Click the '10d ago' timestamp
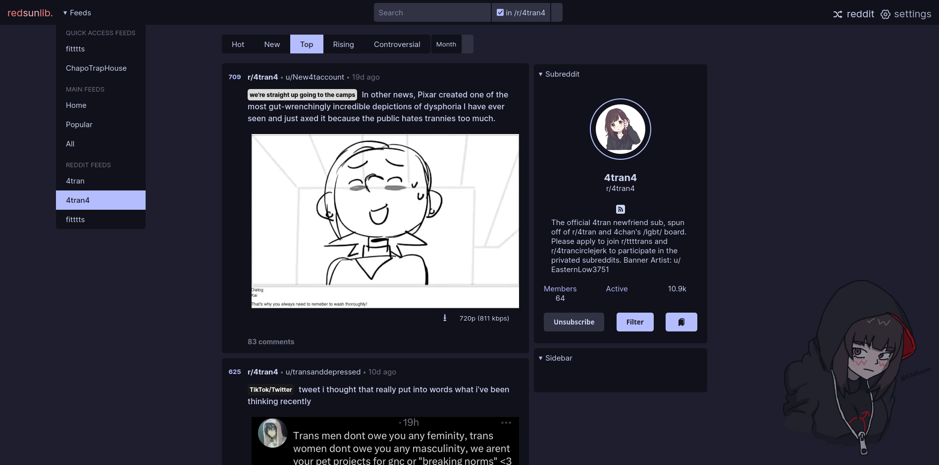 point(382,372)
